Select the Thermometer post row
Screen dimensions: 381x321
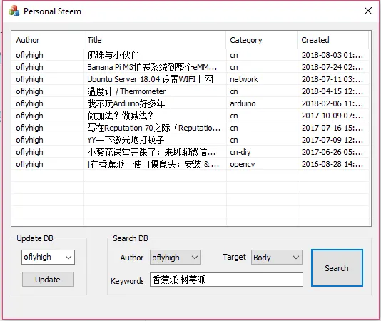pyautogui.click(x=190, y=91)
